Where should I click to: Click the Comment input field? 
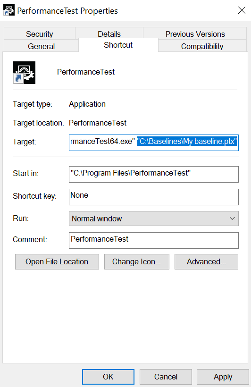pos(154,240)
